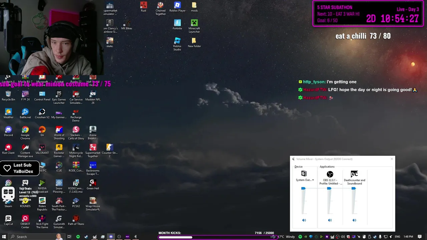Select the Madden NFL 26 shortcut
This screenshot has width=427, height=240.
click(x=93, y=97)
